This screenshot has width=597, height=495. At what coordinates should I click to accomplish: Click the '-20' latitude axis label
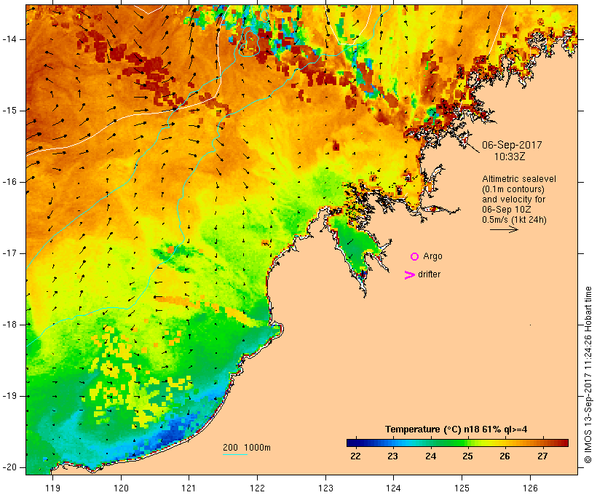pyautogui.click(x=9, y=467)
